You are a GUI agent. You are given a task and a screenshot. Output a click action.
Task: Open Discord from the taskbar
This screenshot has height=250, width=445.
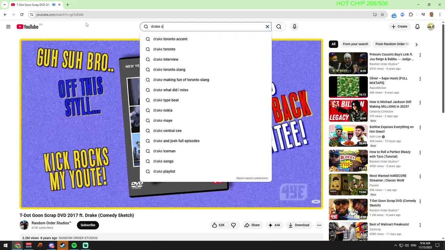click(51, 245)
